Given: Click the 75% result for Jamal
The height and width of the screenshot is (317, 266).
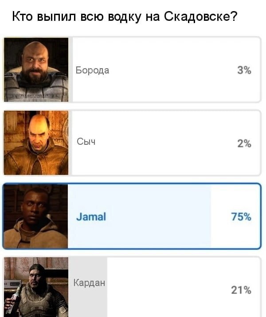Looking at the screenshot, I should click(x=241, y=216).
